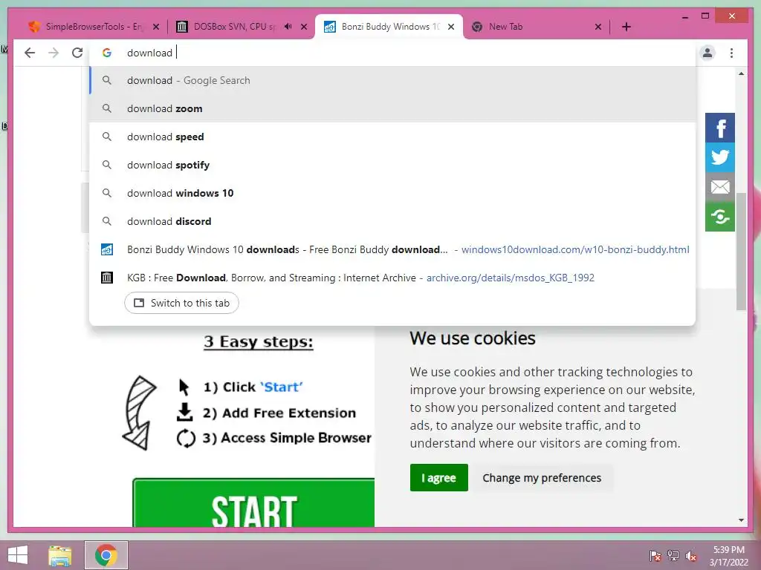Click the scrollbar down arrow
This screenshot has height=570, width=761.
tap(741, 520)
